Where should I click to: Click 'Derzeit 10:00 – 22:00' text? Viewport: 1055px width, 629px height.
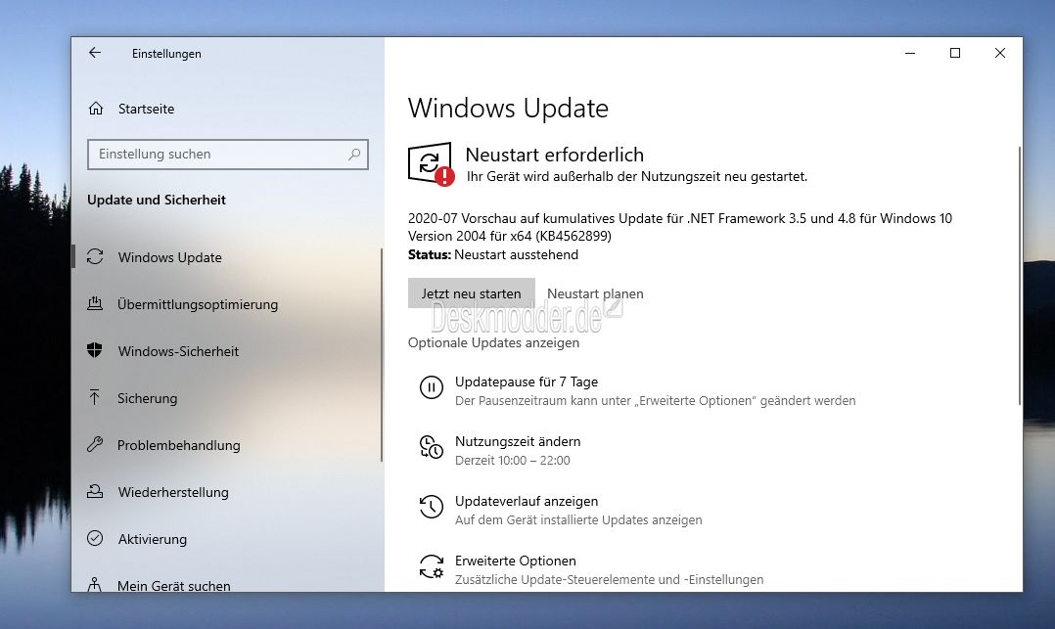512,460
